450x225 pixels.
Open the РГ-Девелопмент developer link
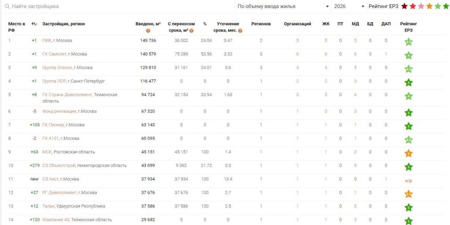pos(60,192)
